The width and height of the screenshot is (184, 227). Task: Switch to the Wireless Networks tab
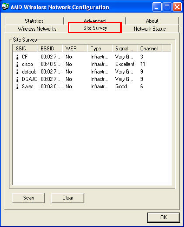click(37, 29)
